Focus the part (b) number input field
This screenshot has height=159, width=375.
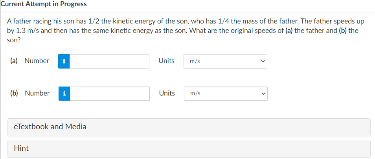pos(110,94)
